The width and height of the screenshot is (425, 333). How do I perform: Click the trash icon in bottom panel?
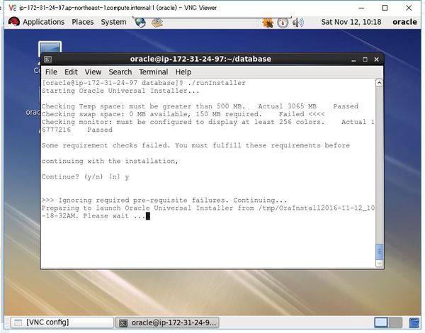(x=414, y=323)
